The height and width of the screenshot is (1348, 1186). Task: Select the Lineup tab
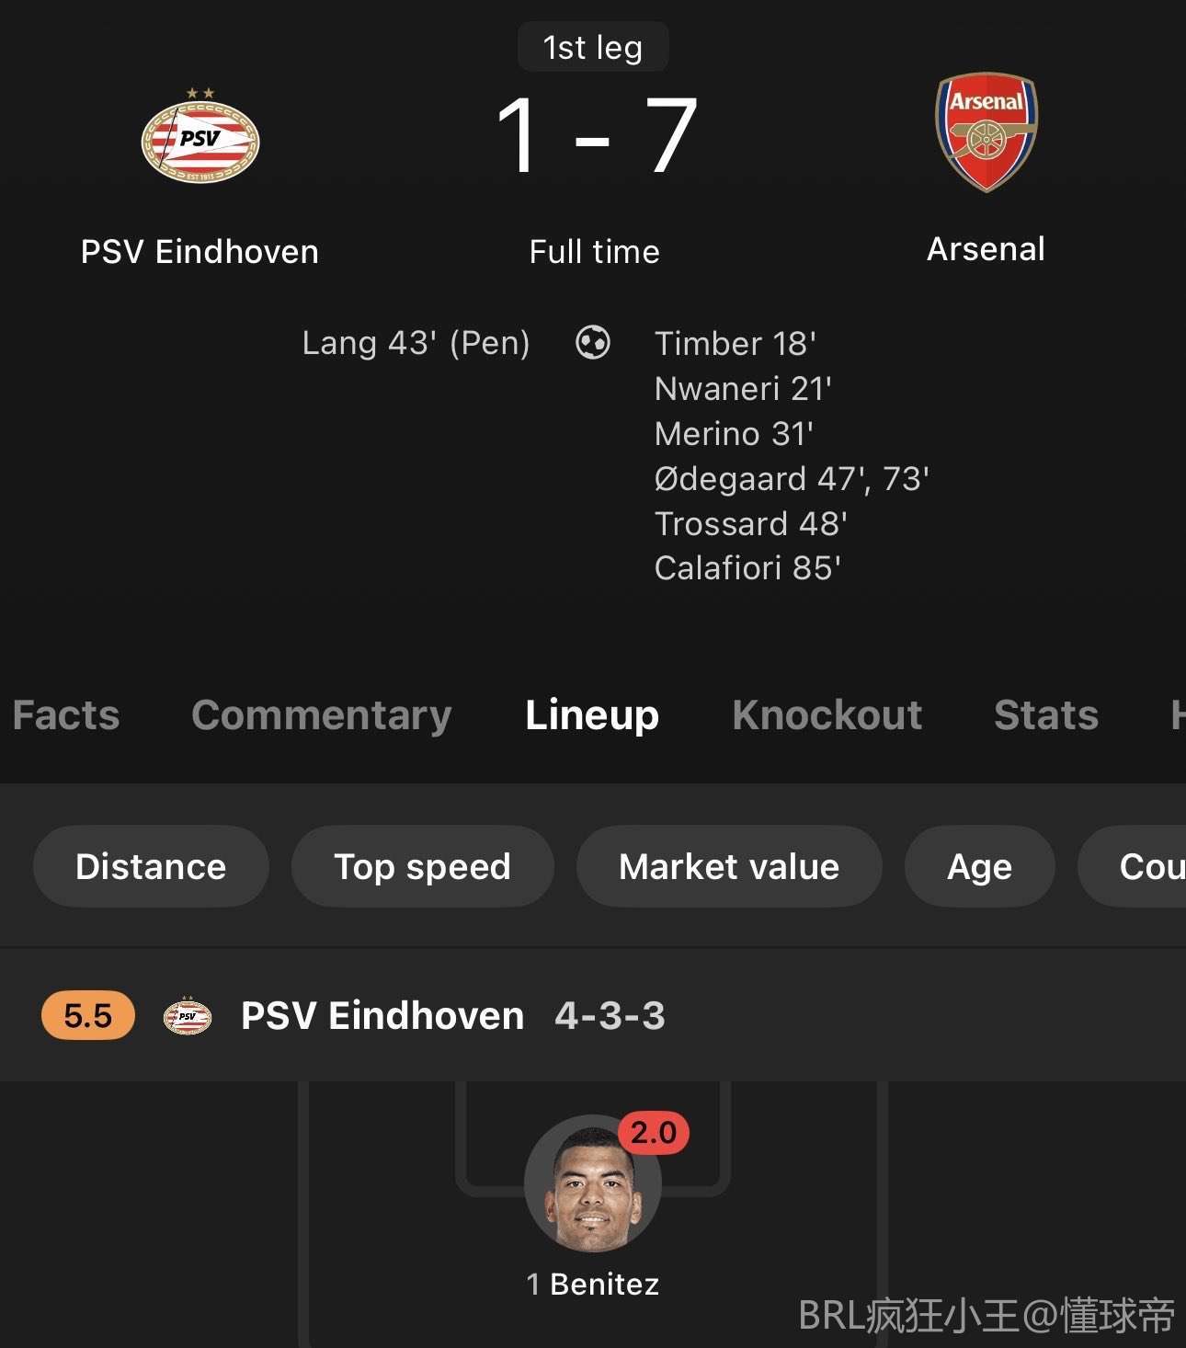592,715
